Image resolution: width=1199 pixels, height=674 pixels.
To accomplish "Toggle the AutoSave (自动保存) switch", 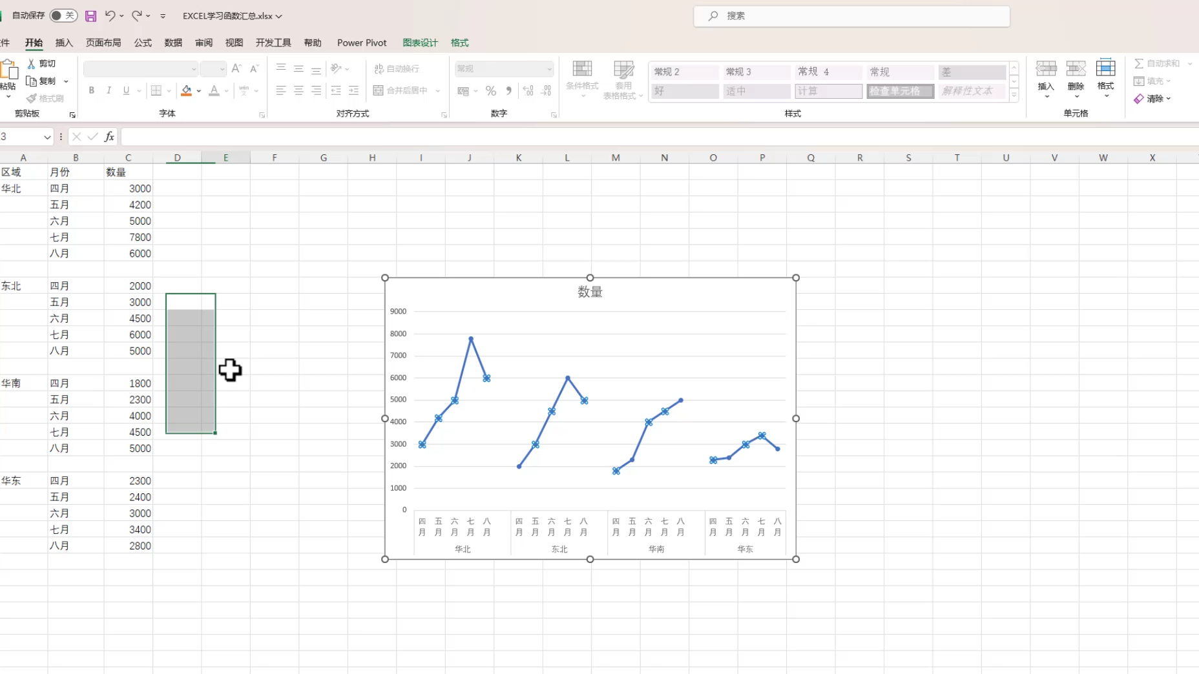I will click(x=63, y=15).
